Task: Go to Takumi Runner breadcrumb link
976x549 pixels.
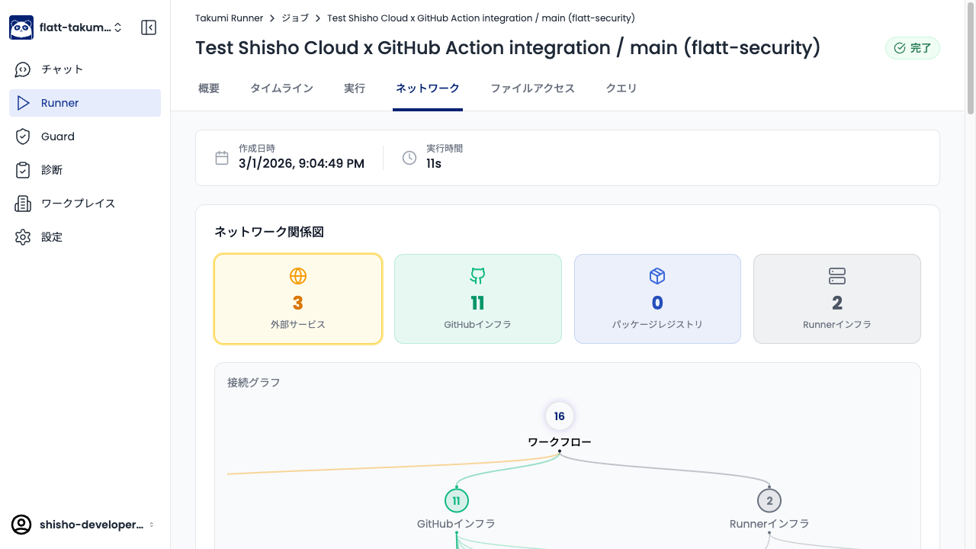Action: [x=229, y=18]
